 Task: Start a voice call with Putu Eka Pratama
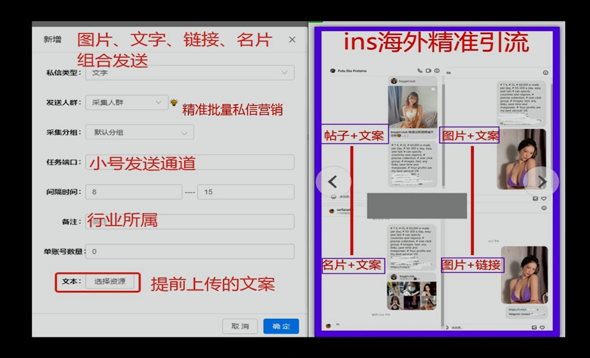point(420,71)
